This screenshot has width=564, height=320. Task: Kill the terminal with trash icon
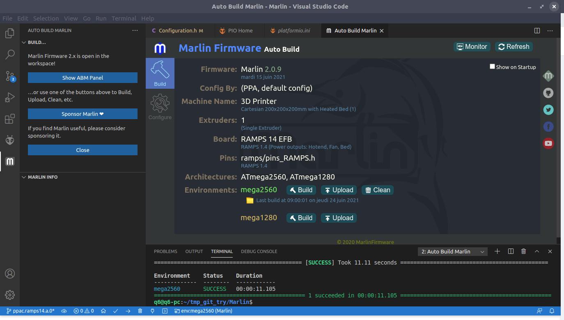click(523, 251)
